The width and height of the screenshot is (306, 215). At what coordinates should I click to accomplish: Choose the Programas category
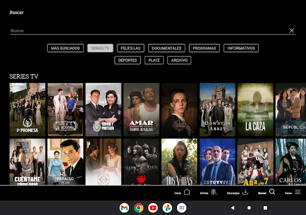coord(204,48)
